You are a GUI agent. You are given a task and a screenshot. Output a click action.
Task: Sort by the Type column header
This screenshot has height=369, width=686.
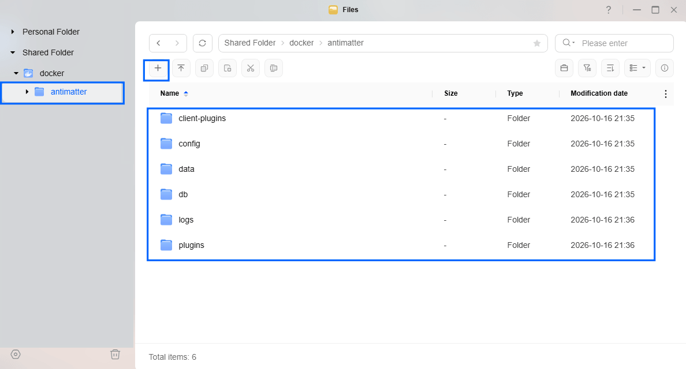click(x=515, y=93)
